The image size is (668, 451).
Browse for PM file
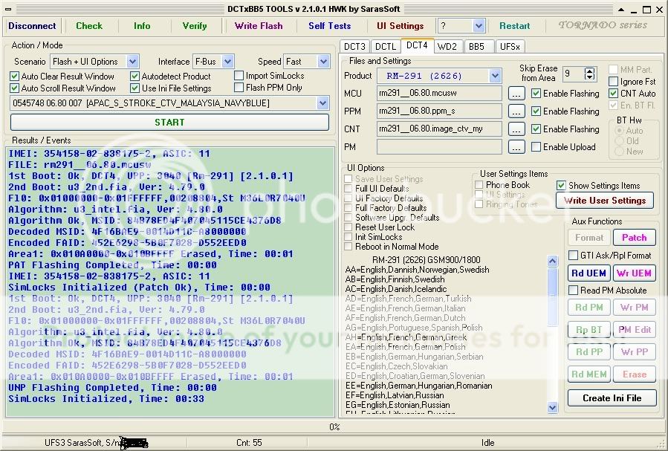[516, 147]
